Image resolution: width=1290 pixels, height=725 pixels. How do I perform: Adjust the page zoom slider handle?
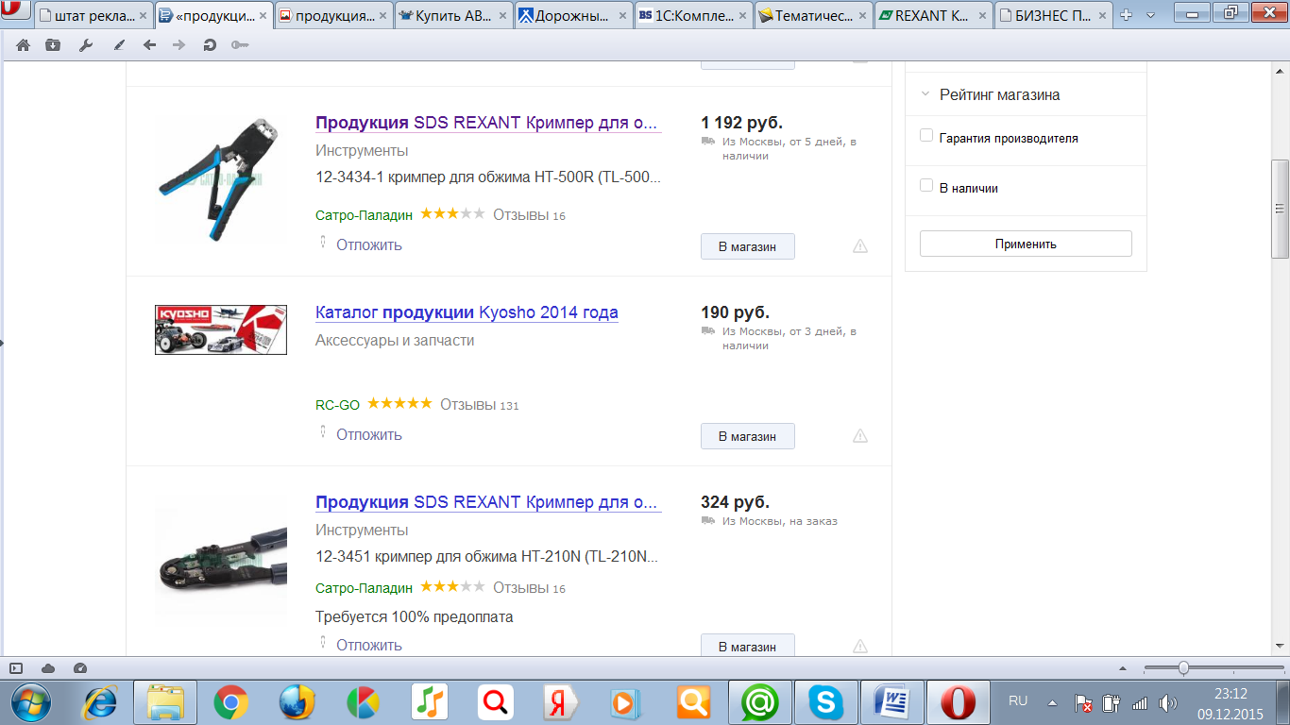coord(1182,668)
